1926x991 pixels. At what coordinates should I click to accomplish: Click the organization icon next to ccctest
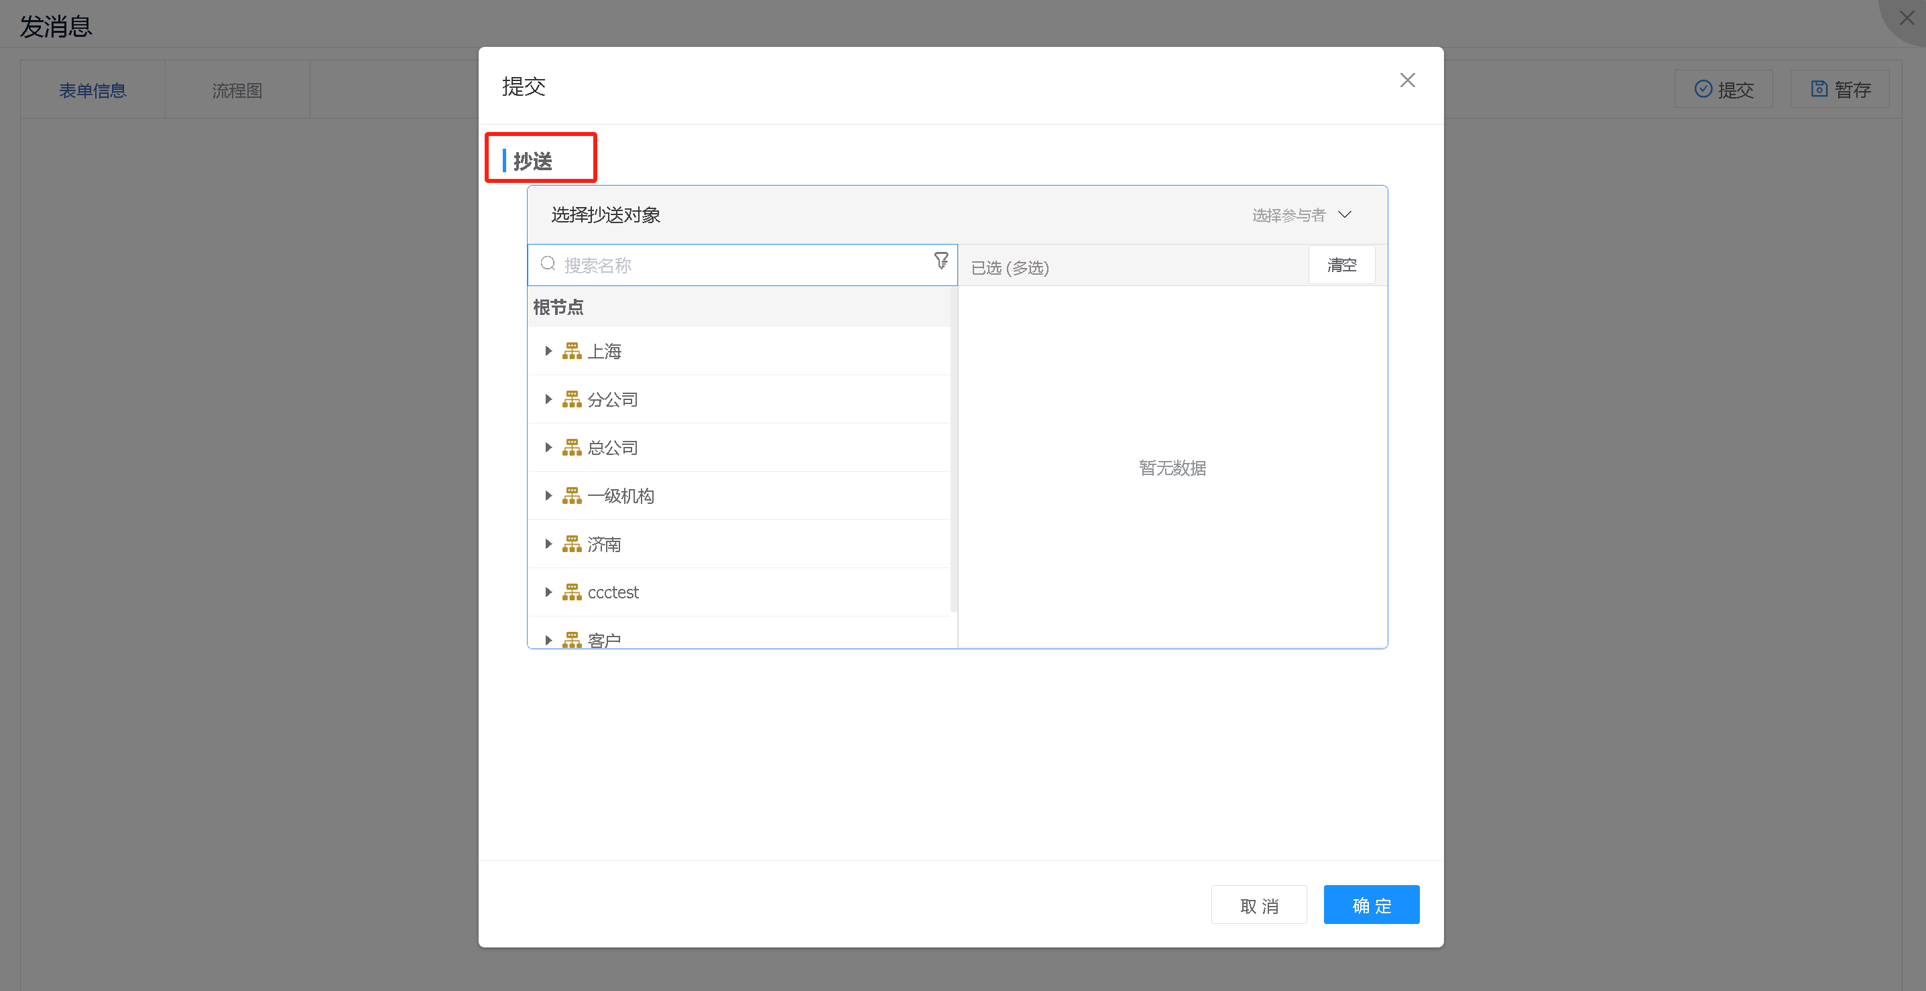click(x=572, y=592)
